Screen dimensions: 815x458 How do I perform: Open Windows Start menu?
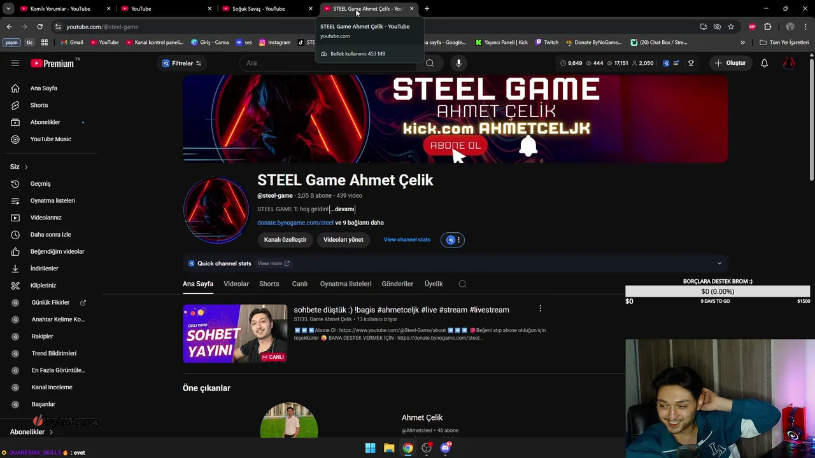click(370, 448)
